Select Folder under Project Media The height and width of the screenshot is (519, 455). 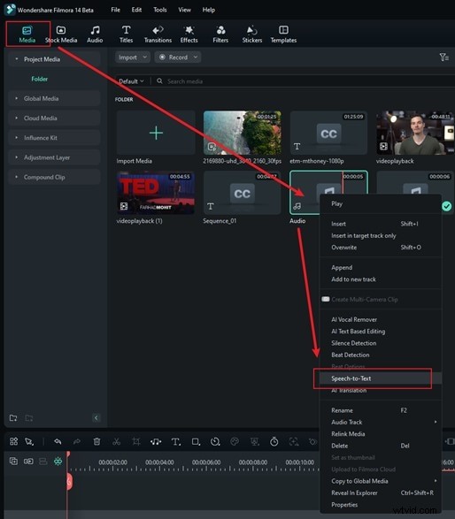click(40, 79)
